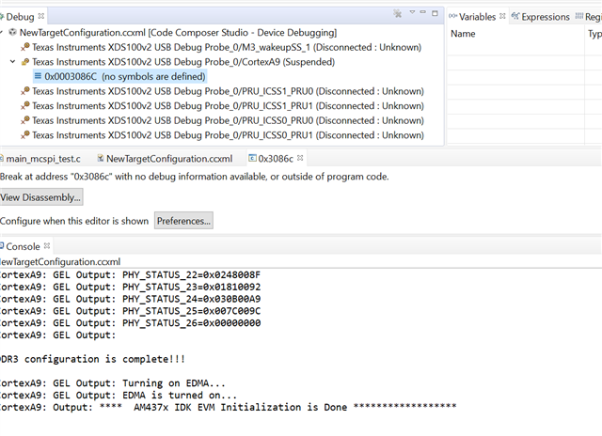Maximize the Debug view panel
This screenshot has width=602, height=436.
pos(435,13)
